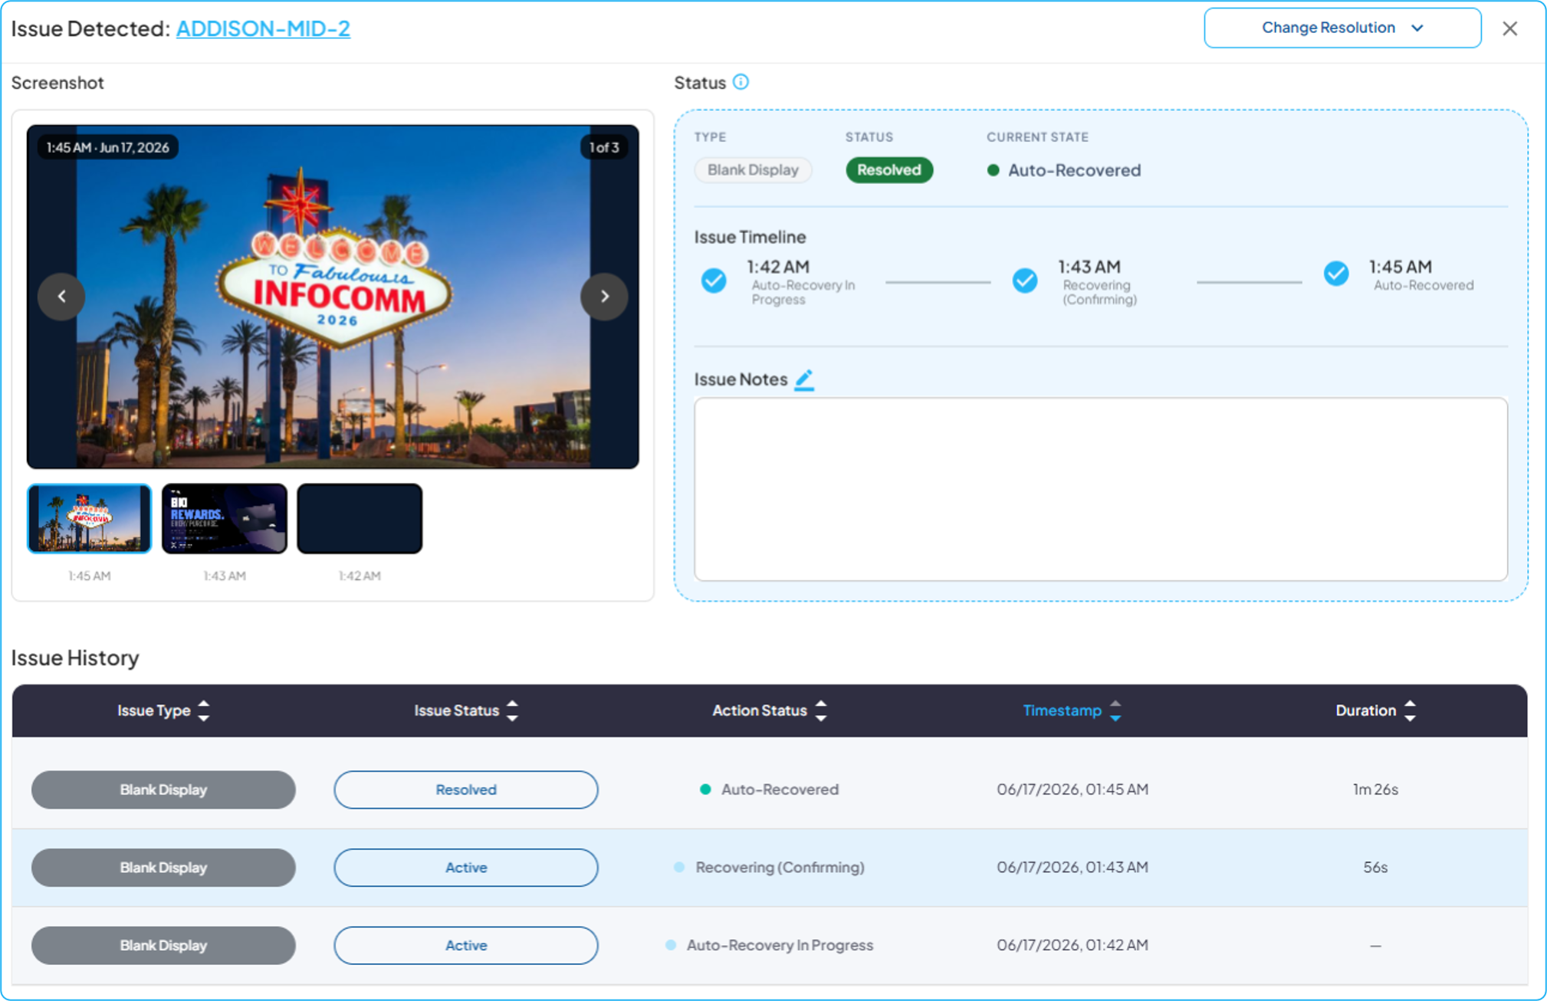1547x1001 pixels.
Task: Click Active pill in the Auto-Recovery In Progress row
Action: [466, 945]
